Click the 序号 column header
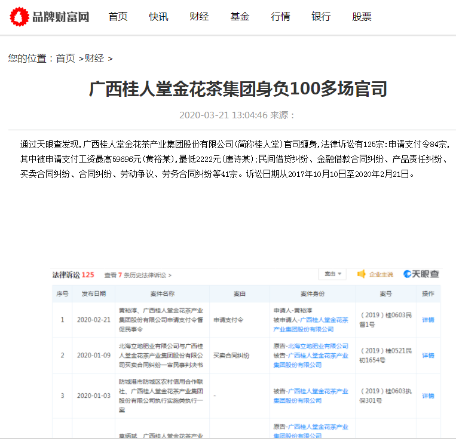The width and height of the screenshot is (456, 441). 62,294
